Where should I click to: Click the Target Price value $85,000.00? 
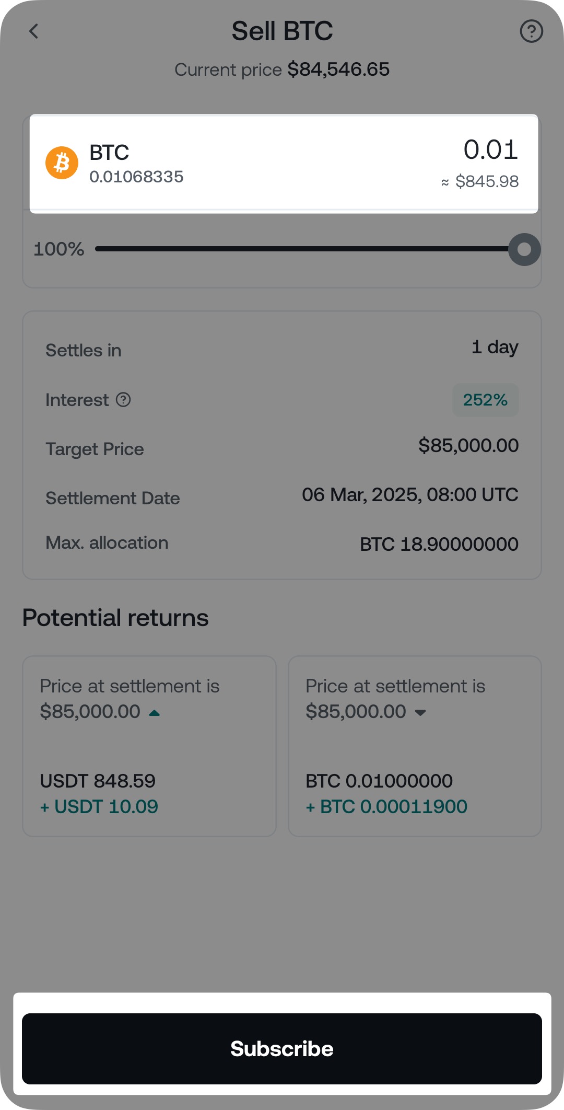click(468, 446)
